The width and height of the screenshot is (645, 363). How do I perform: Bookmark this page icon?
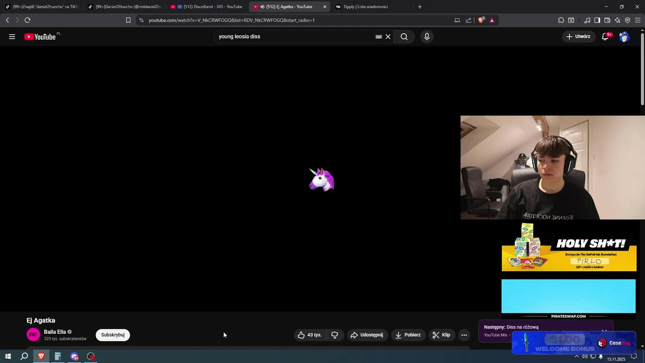pyautogui.click(x=128, y=20)
